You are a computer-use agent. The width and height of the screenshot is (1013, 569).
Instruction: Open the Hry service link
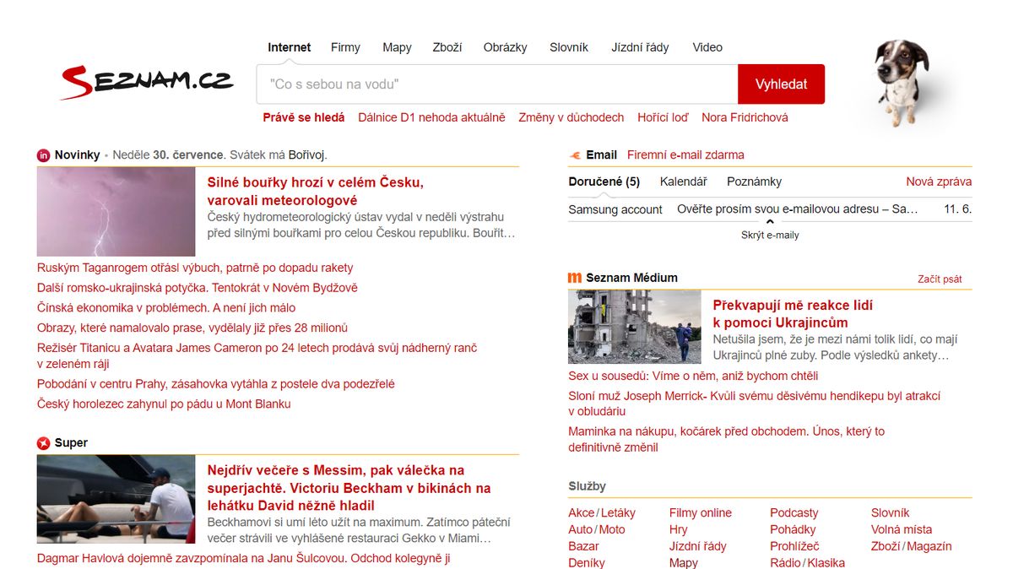point(679,529)
